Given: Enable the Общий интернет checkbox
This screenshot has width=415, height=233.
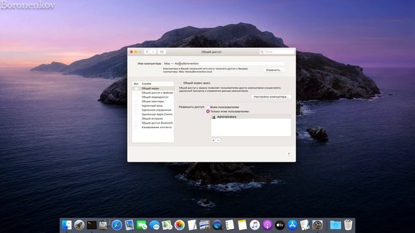Looking at the screenshot, I should point(136,118).
